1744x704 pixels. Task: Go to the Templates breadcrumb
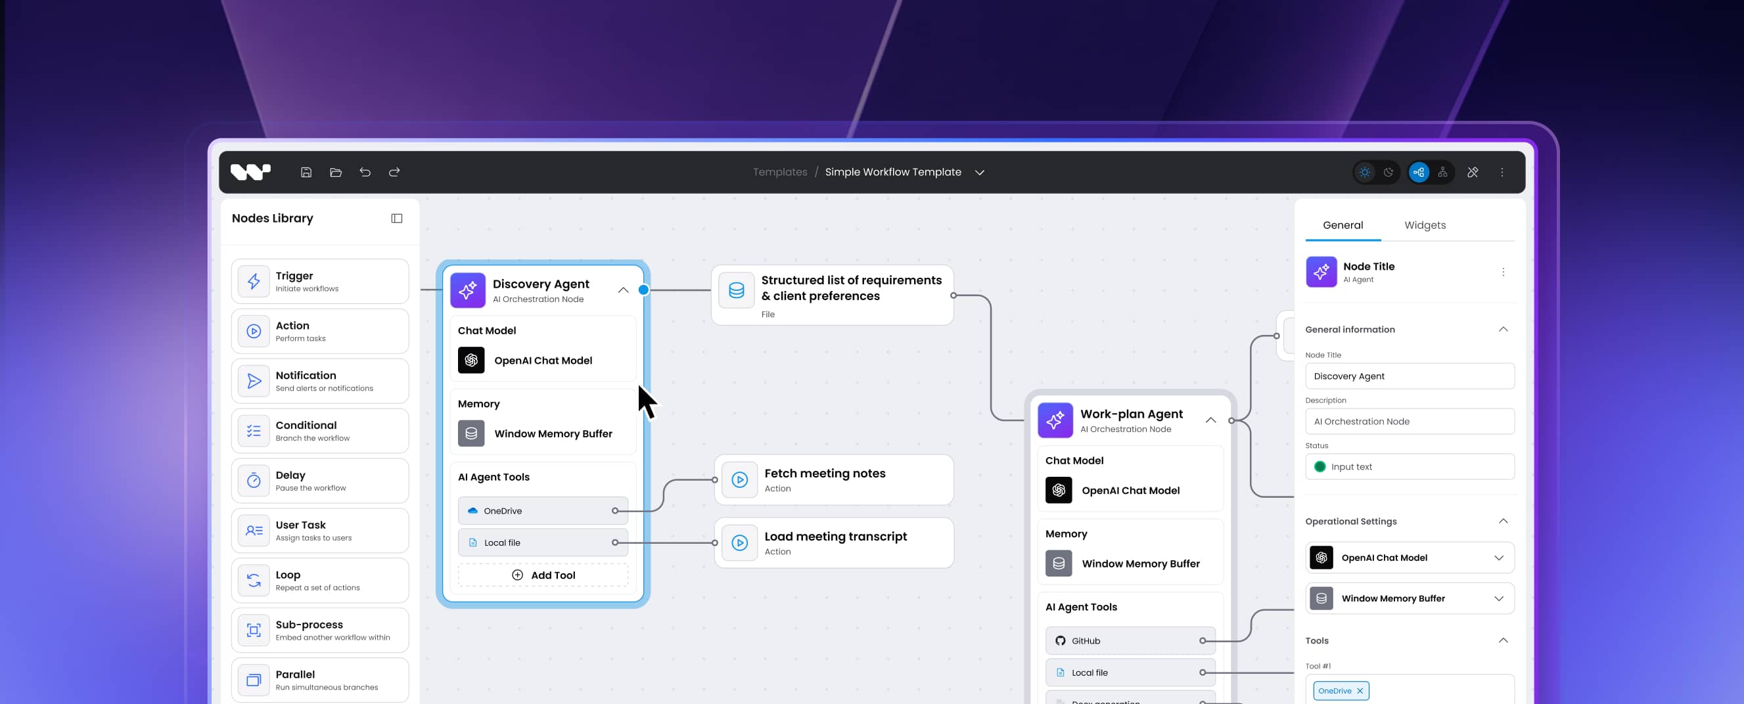780,172
